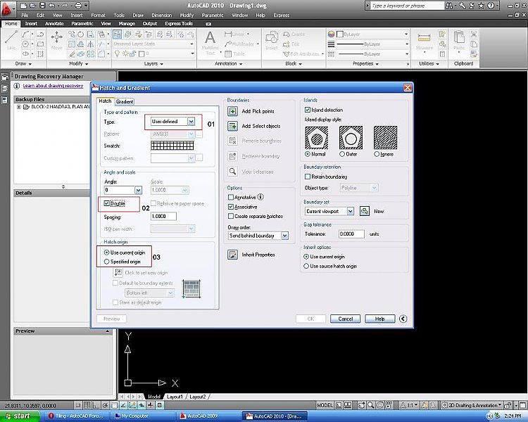Click keyword search box in title bar
The width and height of the screenshot is (528, 422).
coord(407,6)
